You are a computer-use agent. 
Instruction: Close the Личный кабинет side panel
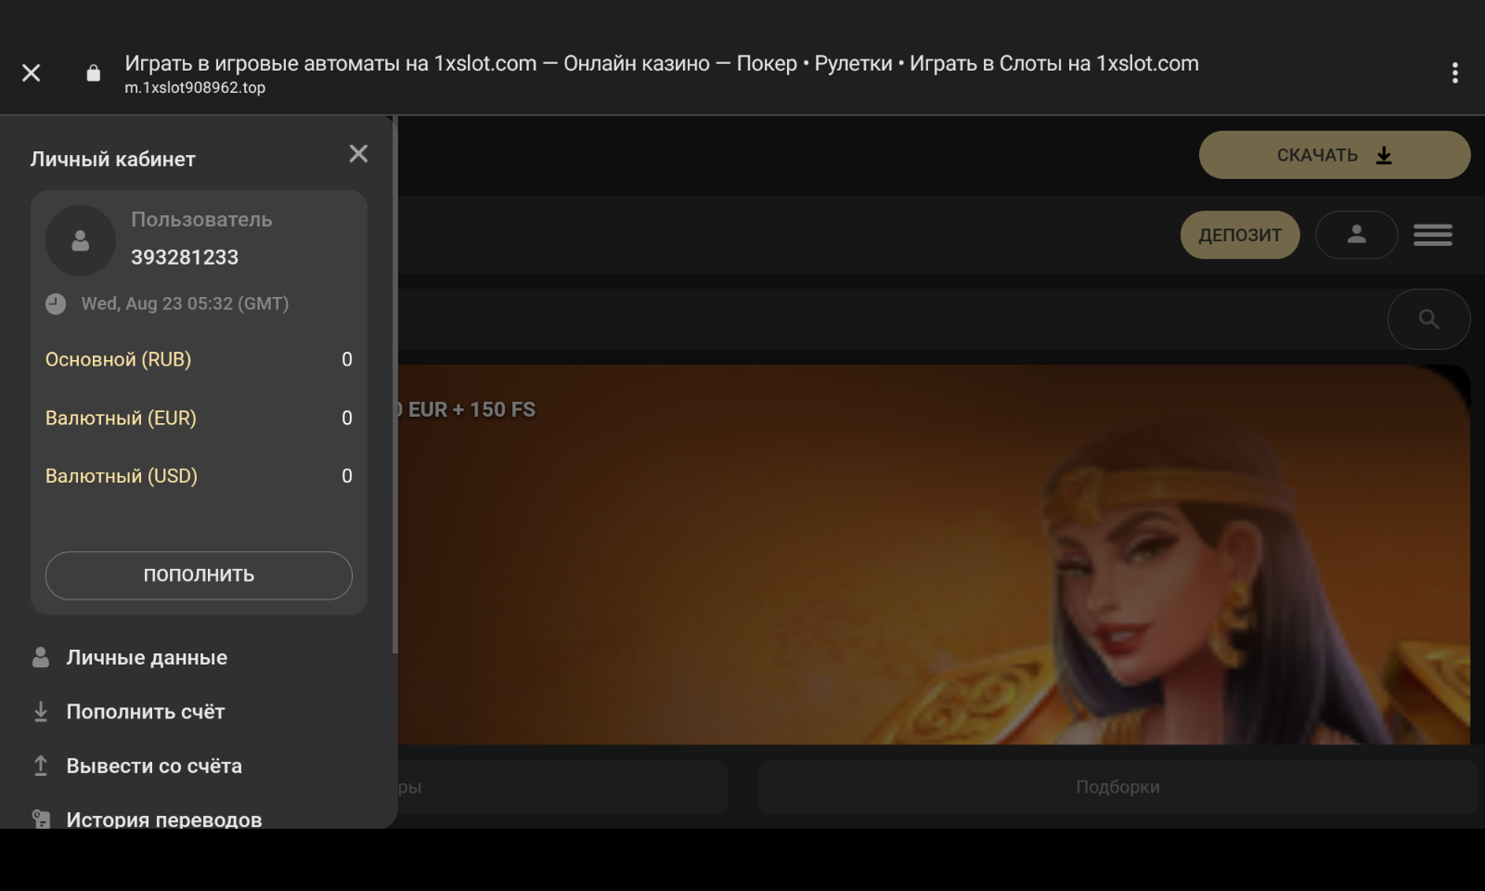tap(358, 154)
